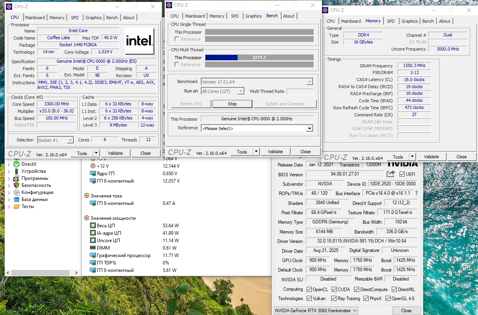The image size is (478, 315).
Task: Click the CPU-Z title icon of Memory window
Action: pos(325,10)
